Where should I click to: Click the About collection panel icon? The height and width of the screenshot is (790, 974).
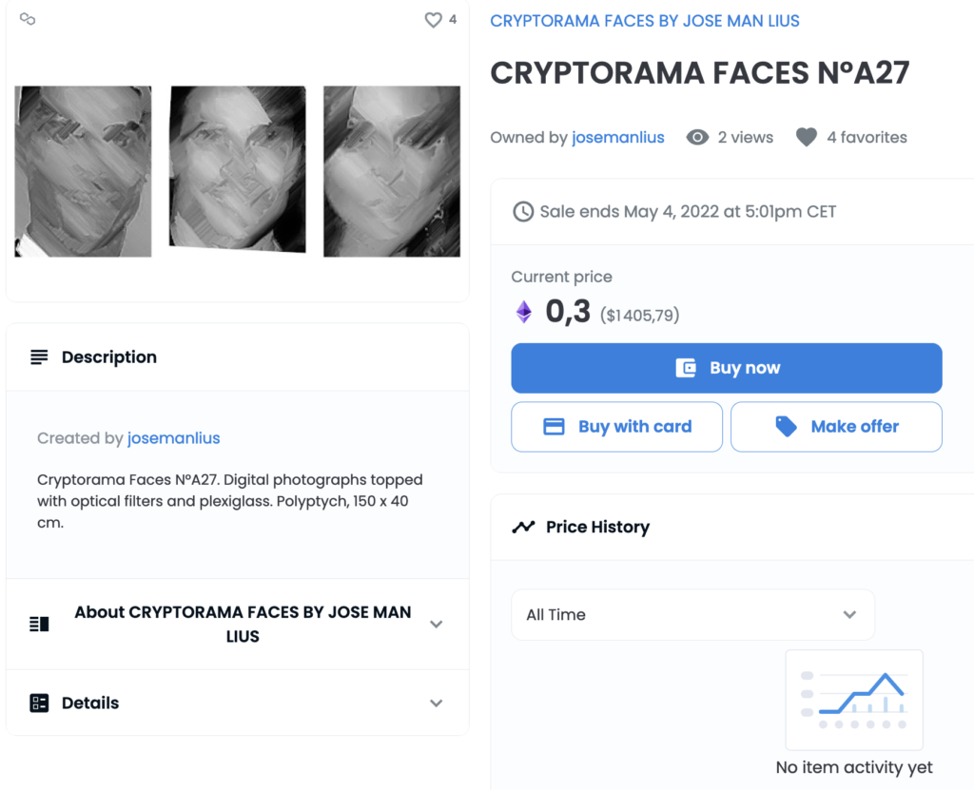pyautogui.click(x=39, y=625)
